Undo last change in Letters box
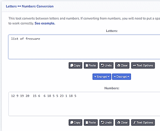160x131 pixels. point(106,65)
